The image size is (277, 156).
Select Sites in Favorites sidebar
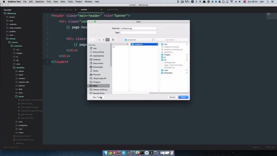[99, 86]
